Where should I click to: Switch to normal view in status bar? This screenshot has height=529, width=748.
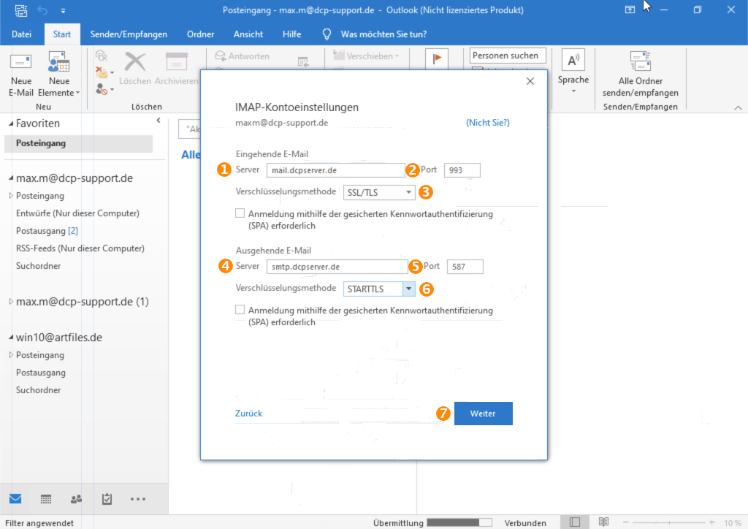[x=575, y=522]
